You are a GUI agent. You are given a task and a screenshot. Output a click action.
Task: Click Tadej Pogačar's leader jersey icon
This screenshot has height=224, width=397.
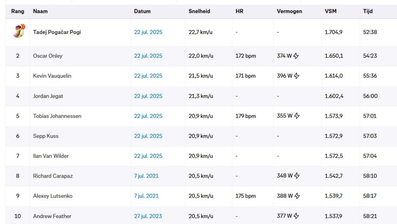pos(18,32)
